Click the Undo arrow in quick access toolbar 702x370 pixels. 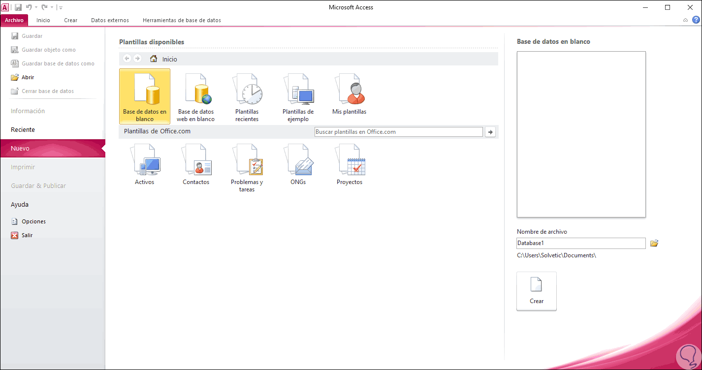tap(29, 7)
